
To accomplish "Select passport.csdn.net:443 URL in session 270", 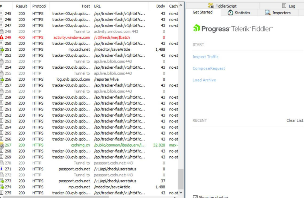I will [113, 163].
